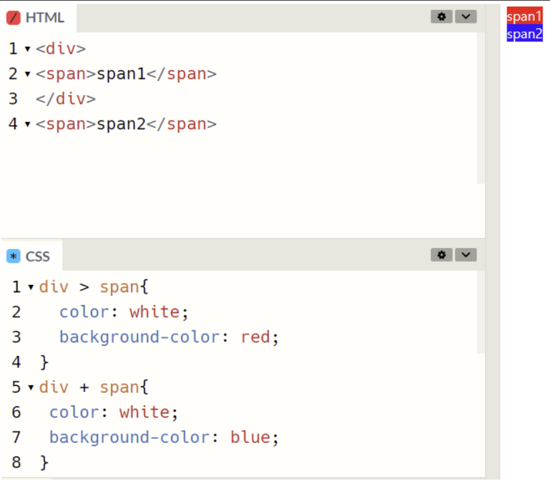550x481 pixels.
Task: Collapse the 'div > span' CSS rule
Action: pyautogui.click(x=31, y=288)
